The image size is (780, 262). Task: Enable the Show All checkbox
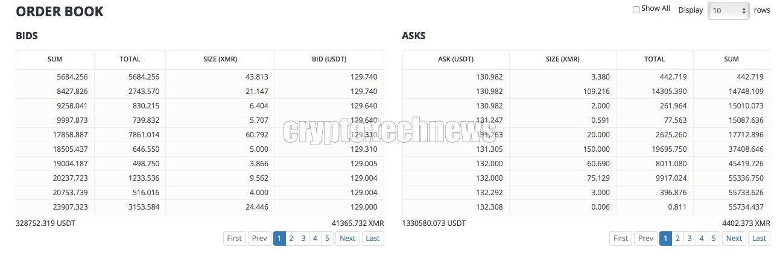(636, 9)
